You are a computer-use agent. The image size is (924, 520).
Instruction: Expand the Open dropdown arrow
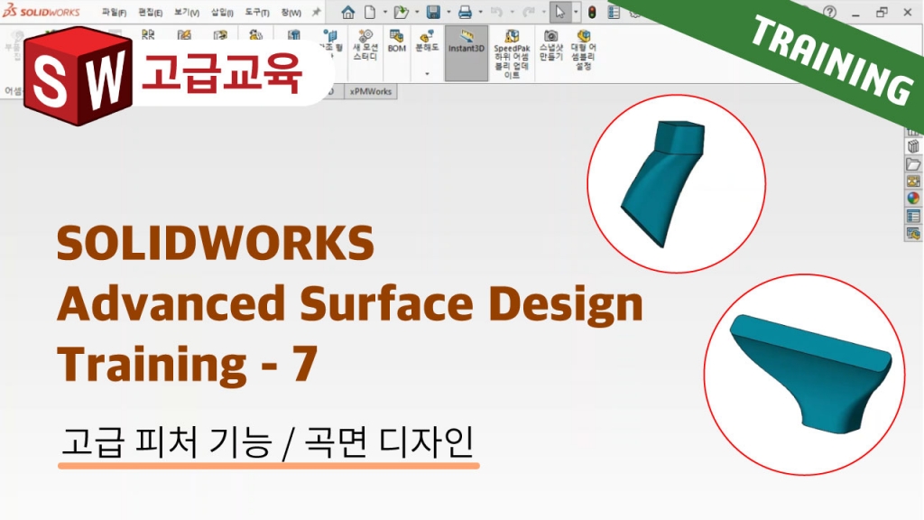[x=417, y=12]
